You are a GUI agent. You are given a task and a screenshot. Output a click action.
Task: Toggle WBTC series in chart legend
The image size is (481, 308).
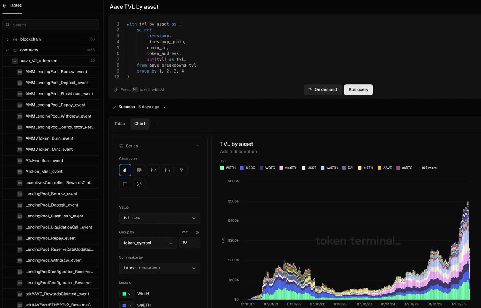click(x=267, y=168)
